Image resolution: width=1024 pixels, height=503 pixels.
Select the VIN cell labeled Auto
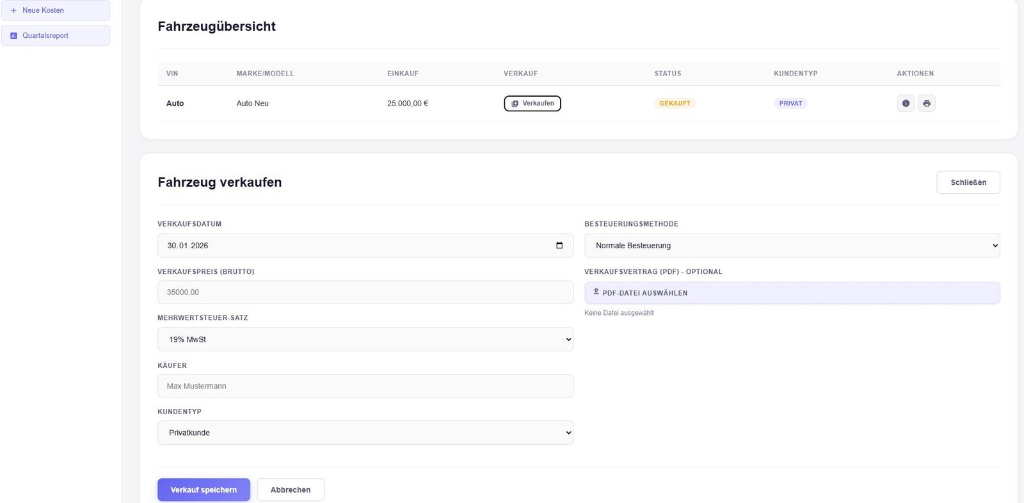(175, 104)
